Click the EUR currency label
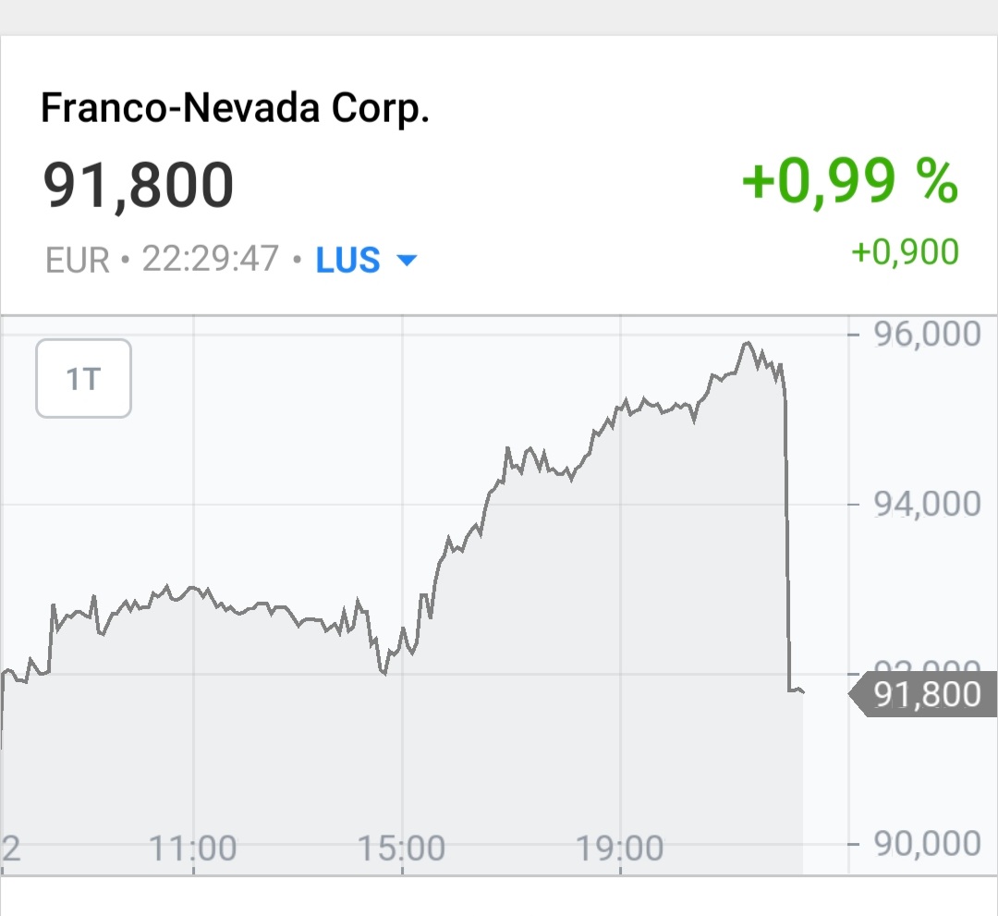 tap(78, 261)
